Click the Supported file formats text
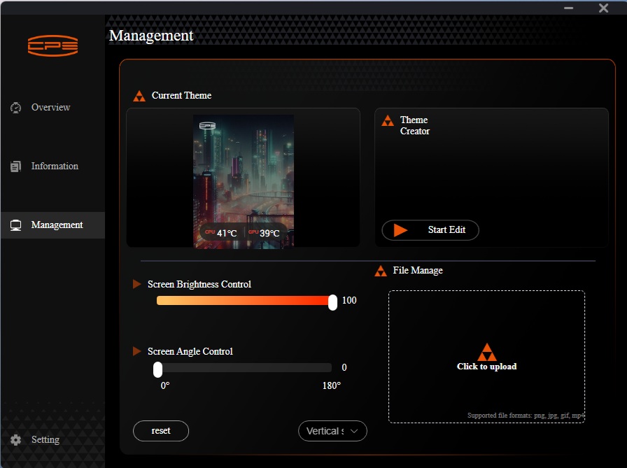This screenshot has height=468, width=627. click(526, 416)
